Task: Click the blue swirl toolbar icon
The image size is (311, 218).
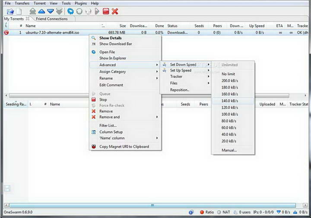Action: click(x=70, y=11)
